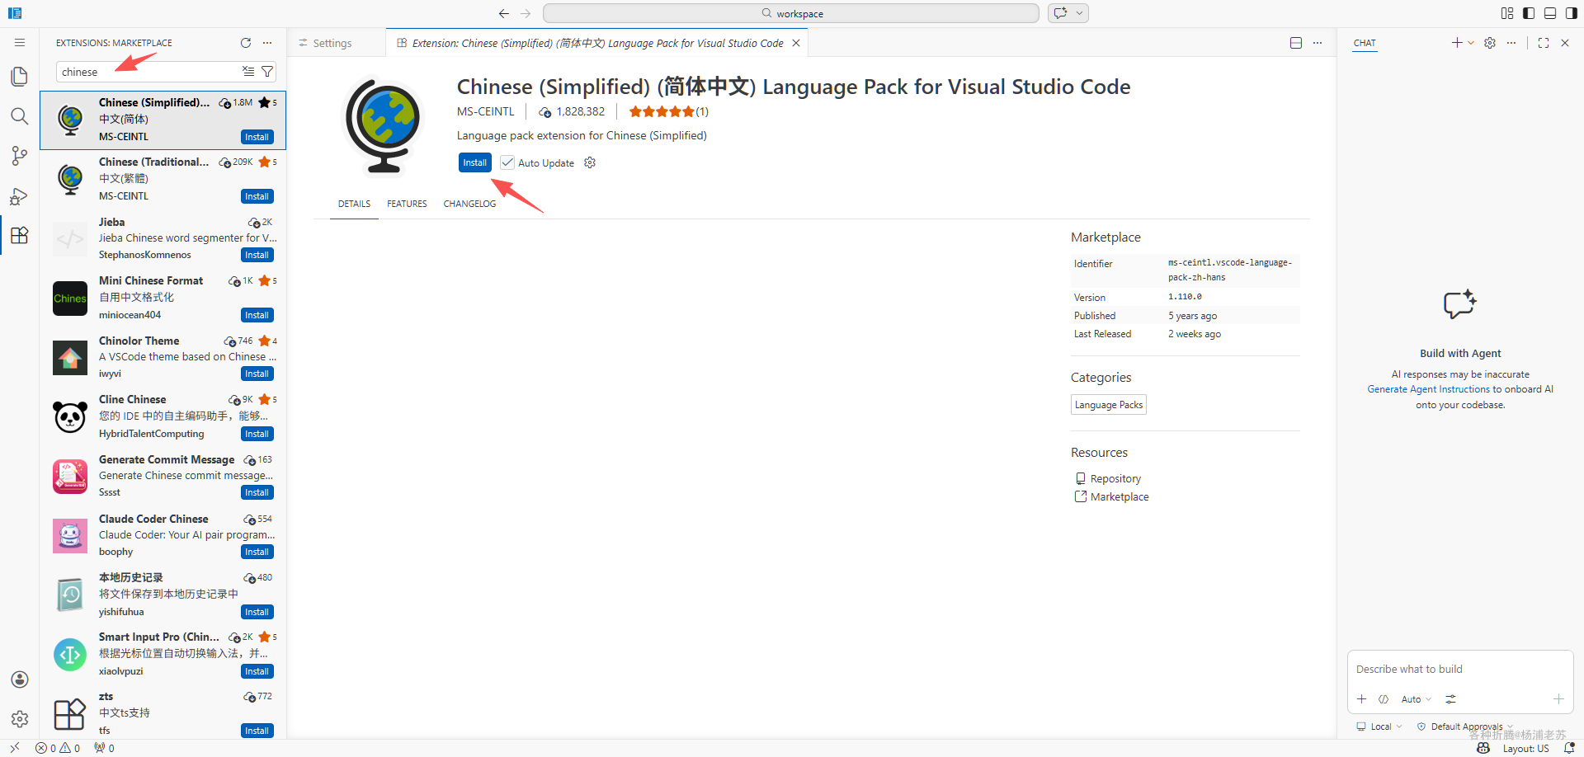Open the Repository resource link

(1115, 478)
